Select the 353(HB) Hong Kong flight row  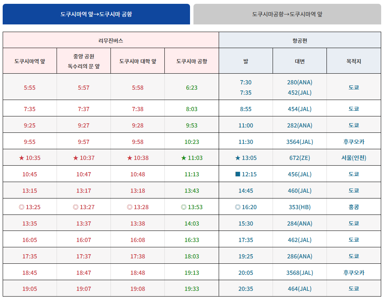(299, 206)
